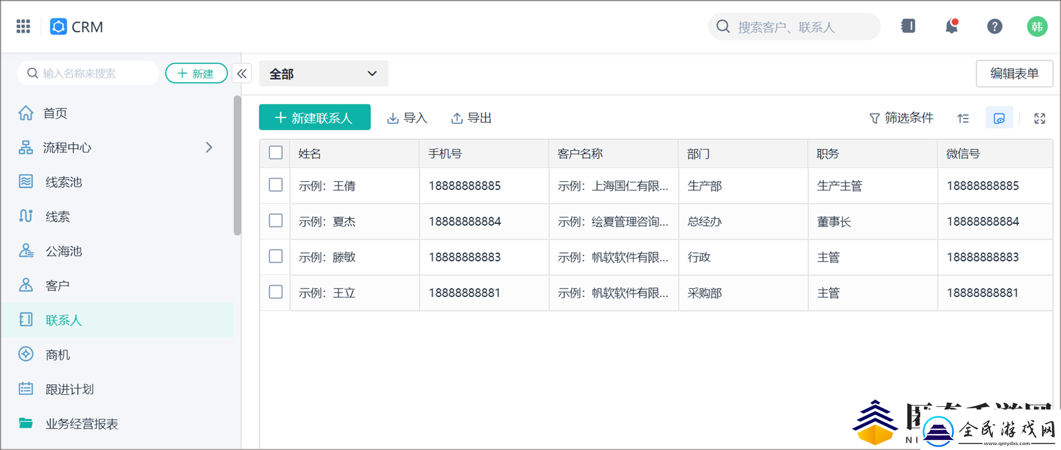Click the CRM logo icon
The image size is (1061, 450).
59,26
